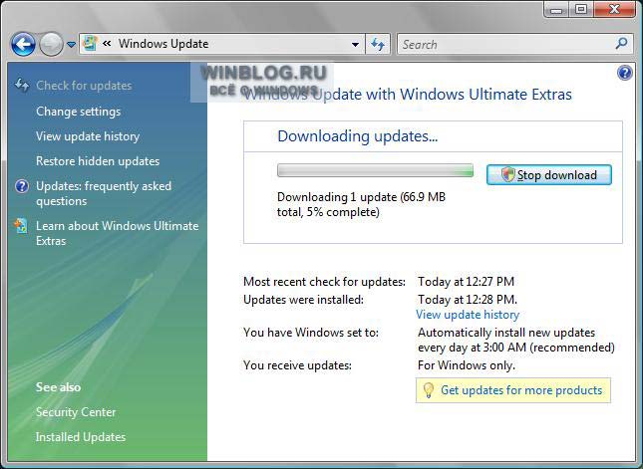
Task: Click the Windows Ultimate Extras icon
Action: coord(21,226)
